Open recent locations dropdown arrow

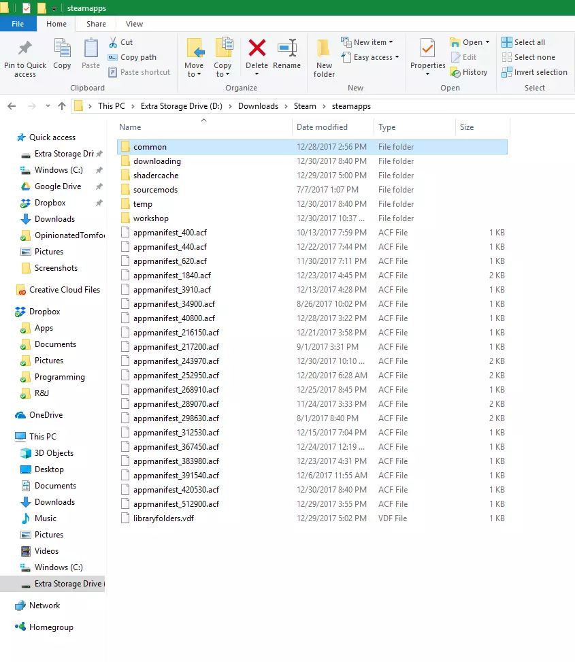(48, 106)
